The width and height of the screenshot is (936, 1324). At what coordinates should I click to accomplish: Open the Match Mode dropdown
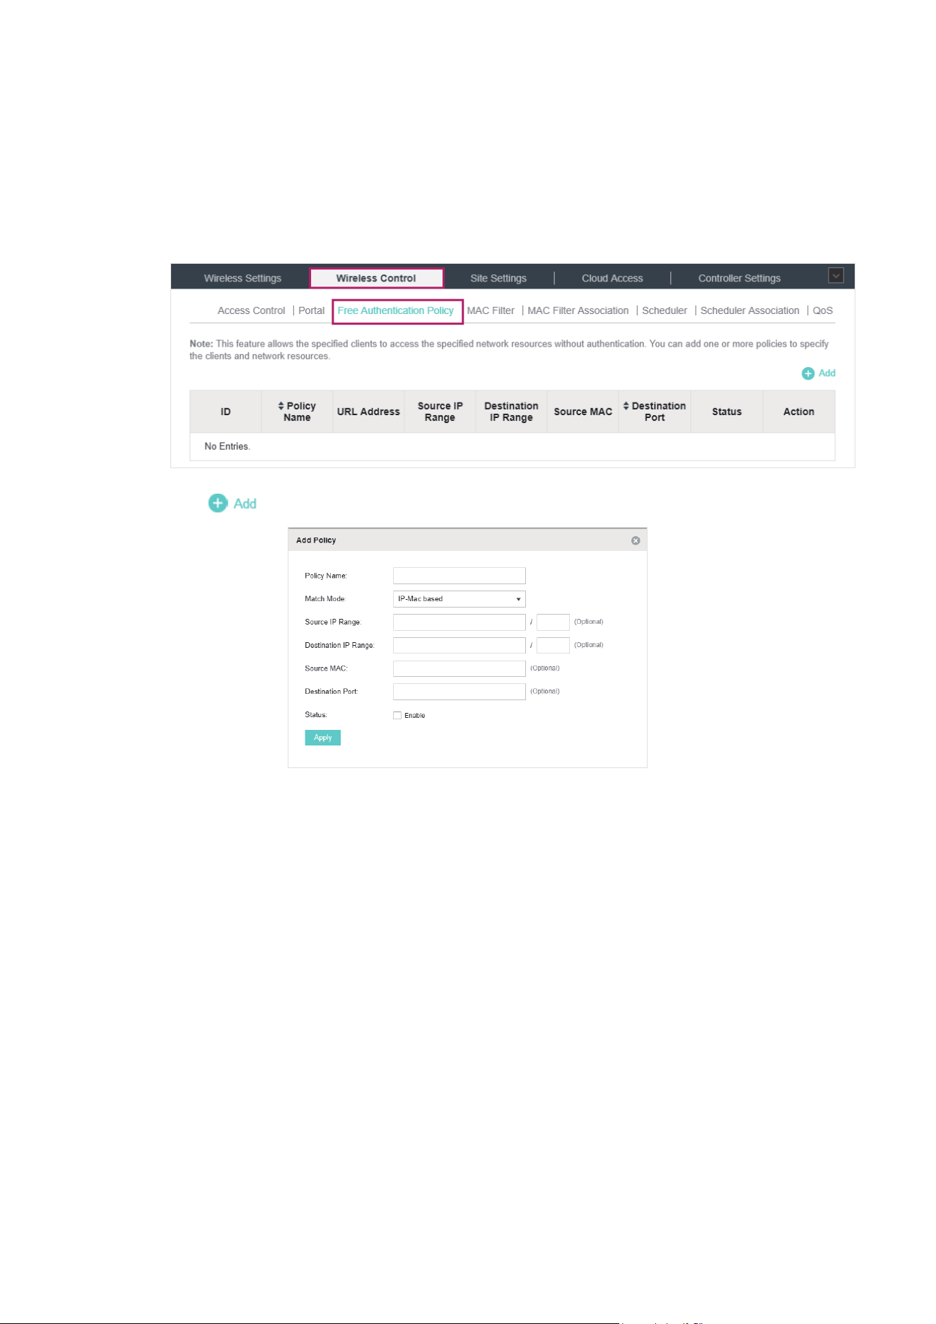pos(459,599)
